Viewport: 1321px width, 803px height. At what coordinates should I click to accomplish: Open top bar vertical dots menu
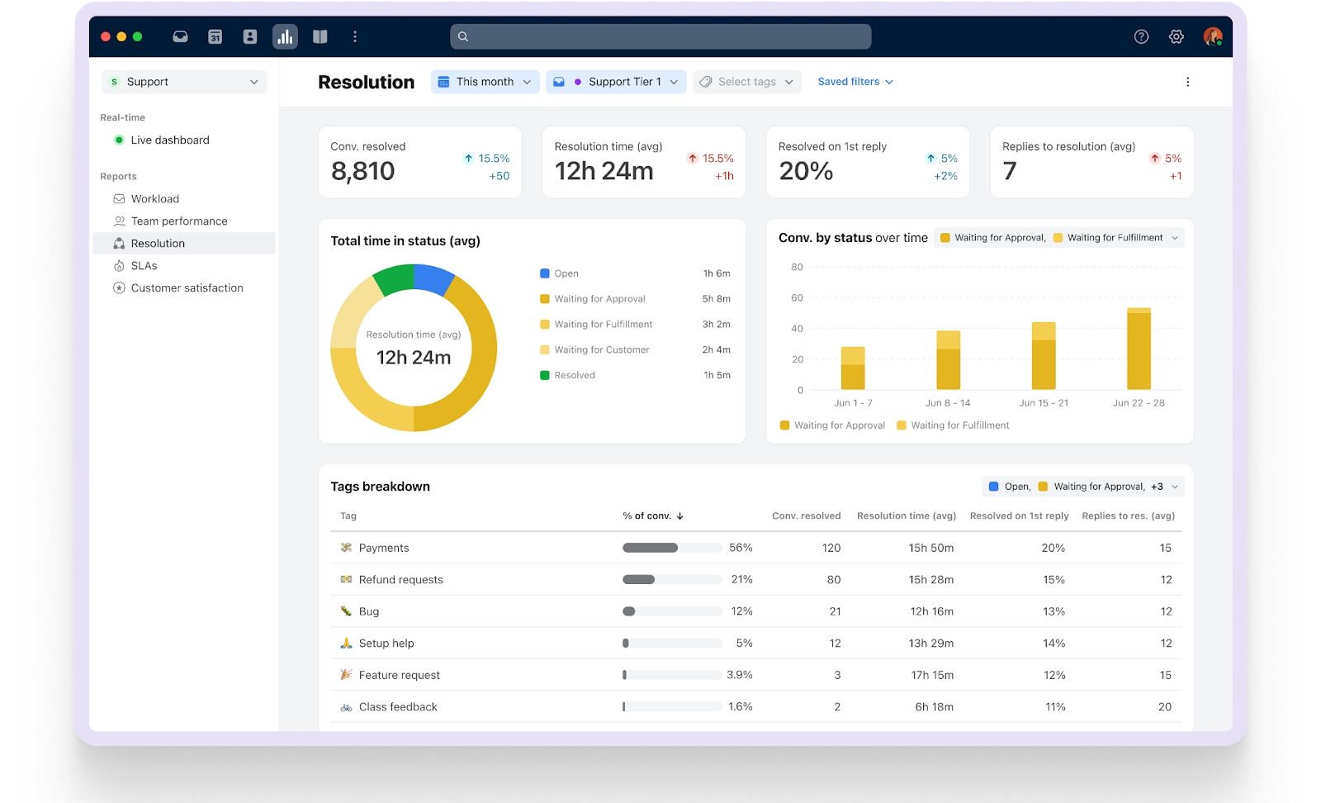click(355, 36)
